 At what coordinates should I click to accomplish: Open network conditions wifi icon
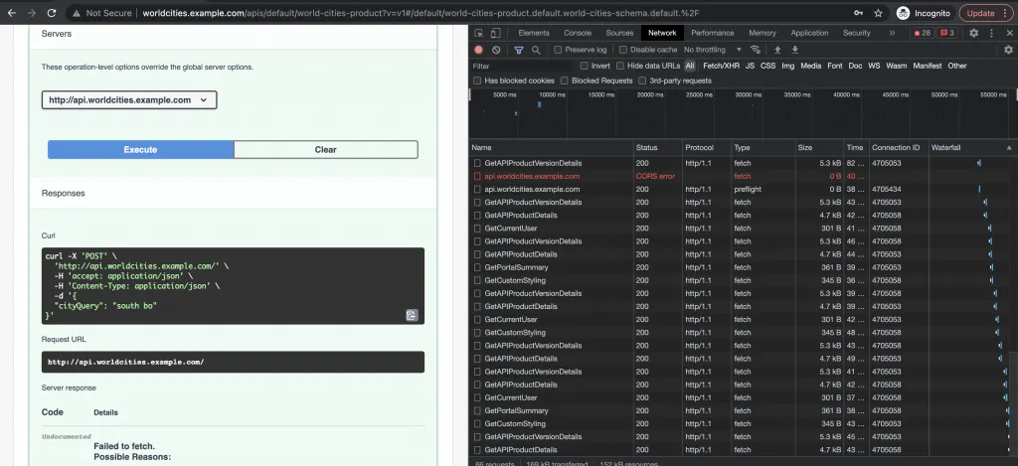pyautogui.click(x=756, y=50)
